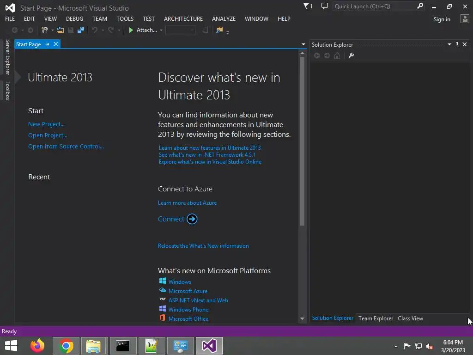The width and height of the screenshot is (473, 355).
Task: Open the Toolbox side tab
Action: pos(7,90)
